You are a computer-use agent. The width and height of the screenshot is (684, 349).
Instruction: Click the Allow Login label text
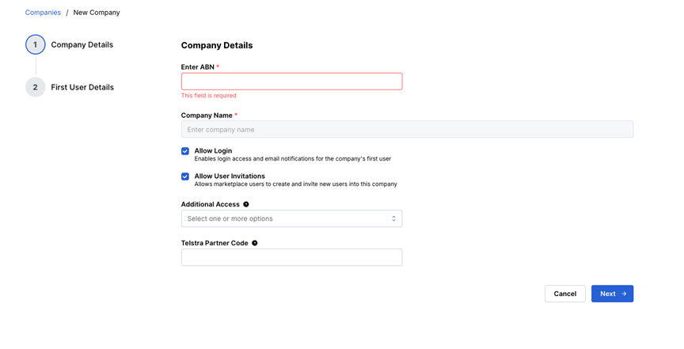(213, 150)
